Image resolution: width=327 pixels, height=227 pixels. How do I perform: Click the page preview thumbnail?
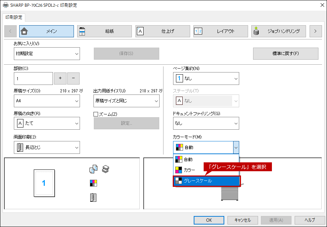tap(44, 183)
